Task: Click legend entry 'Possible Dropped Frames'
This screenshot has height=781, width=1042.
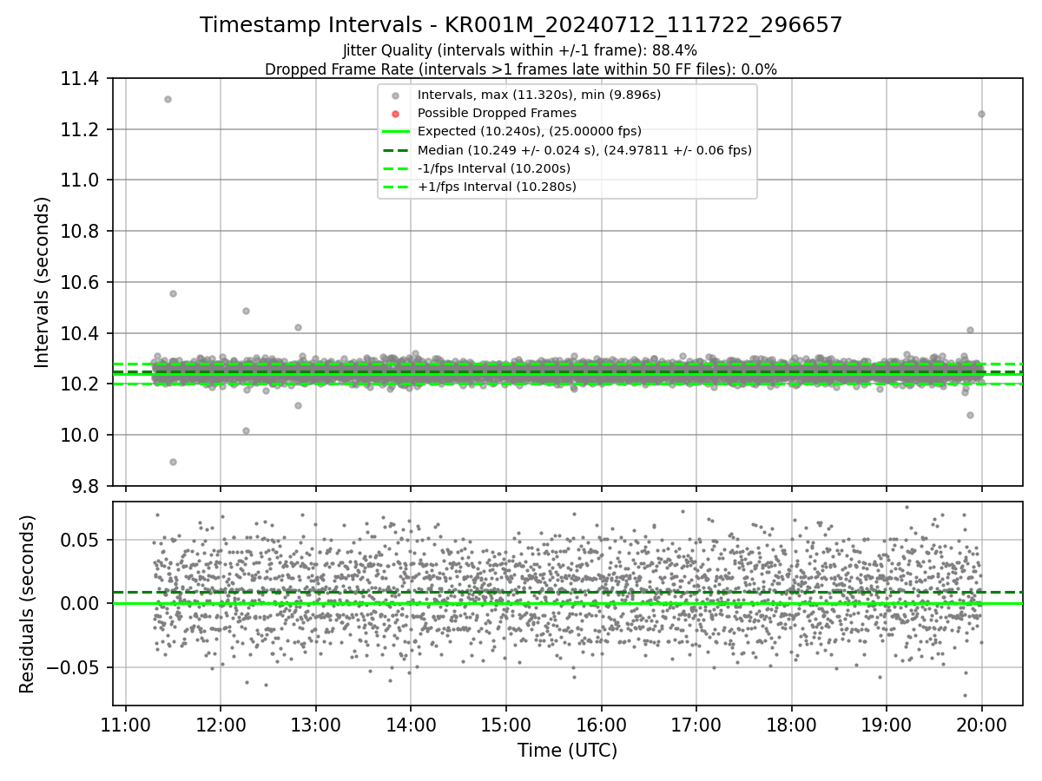Action: (x=497, y=113)
